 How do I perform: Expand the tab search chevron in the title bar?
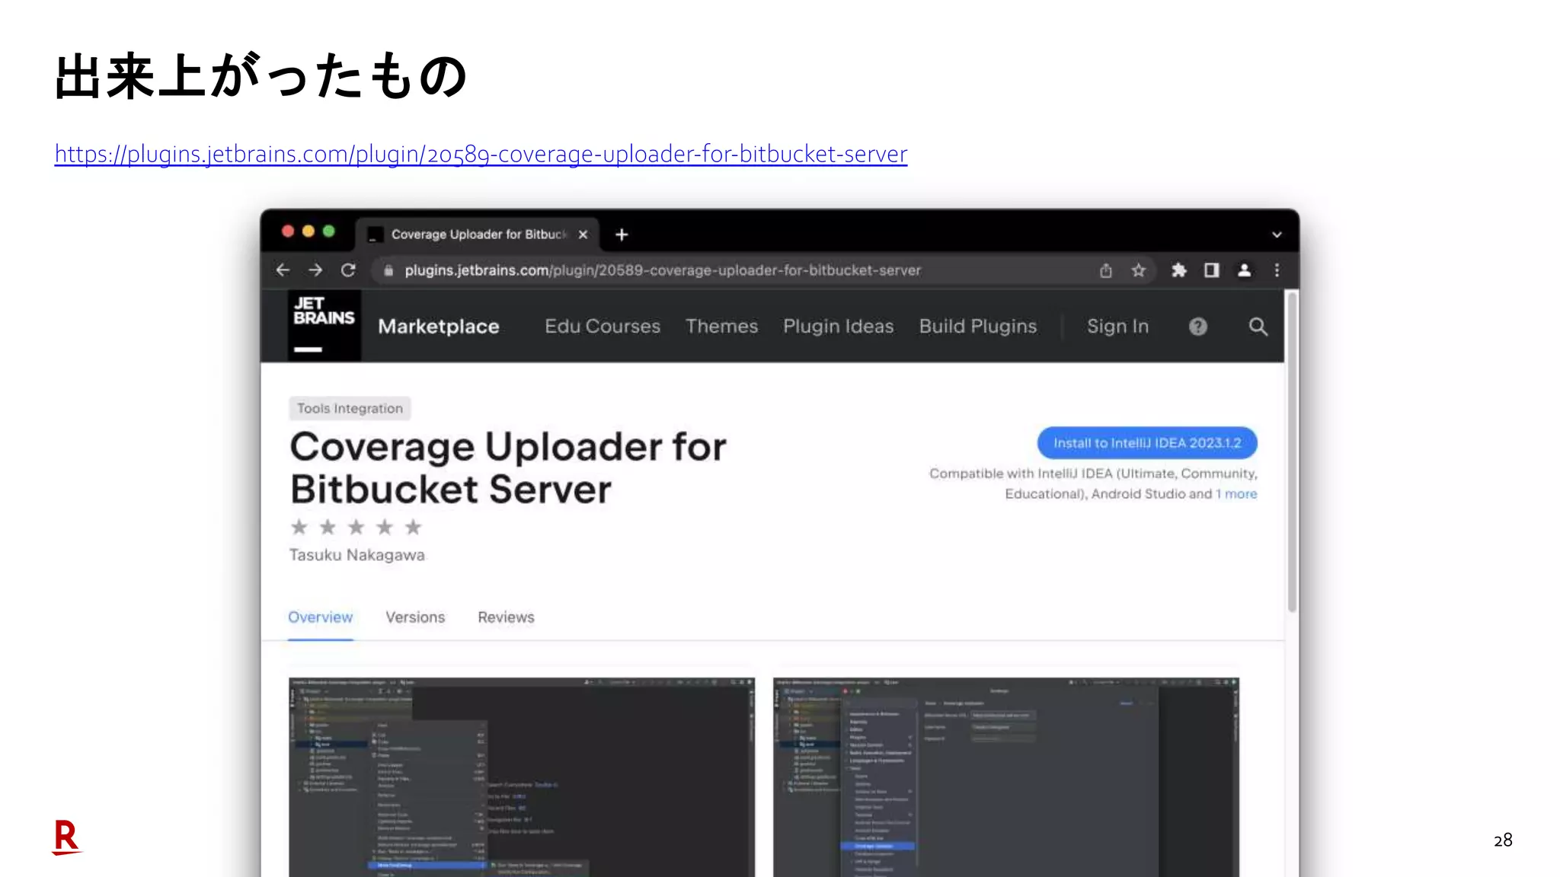coord(1277,234)
